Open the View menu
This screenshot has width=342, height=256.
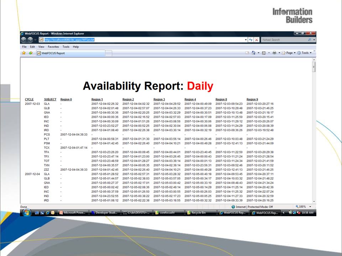tap(41, 47)
